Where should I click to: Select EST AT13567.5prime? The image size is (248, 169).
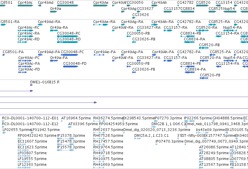[214, 165]
